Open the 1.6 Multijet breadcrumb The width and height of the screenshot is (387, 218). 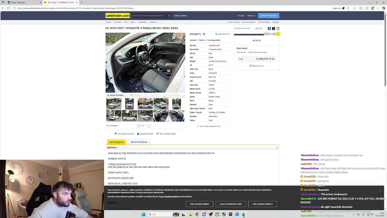pos(142,22)
